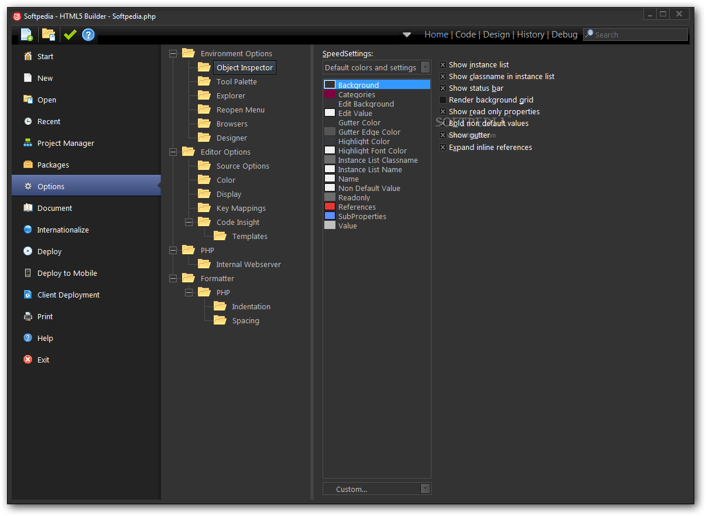Screen dimensions: 706x516
Task: Open Explorer options in tree
Action: coord(231,95)
